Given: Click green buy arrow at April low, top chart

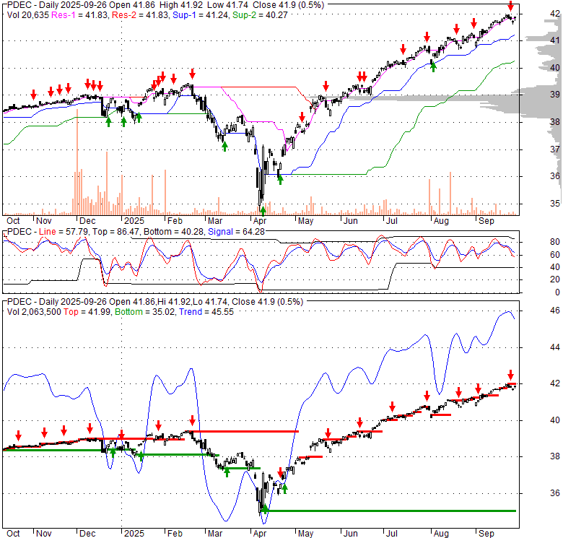Looking at the screenshot, I should coord(263,211).
